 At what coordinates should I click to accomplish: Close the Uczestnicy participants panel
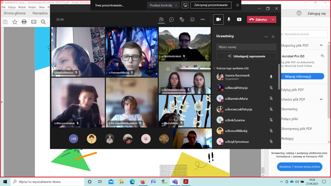tap(273, 37)
